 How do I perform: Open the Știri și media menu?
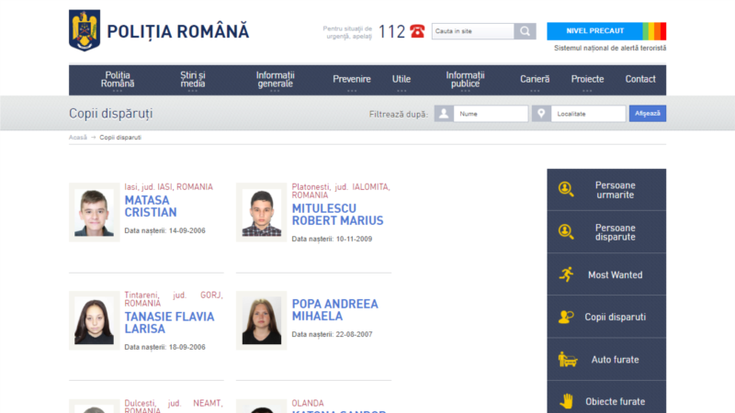pos(193,80)
